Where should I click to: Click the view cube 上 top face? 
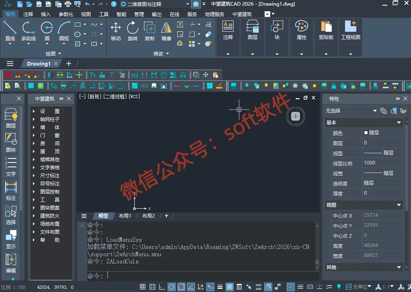(296, 116)
